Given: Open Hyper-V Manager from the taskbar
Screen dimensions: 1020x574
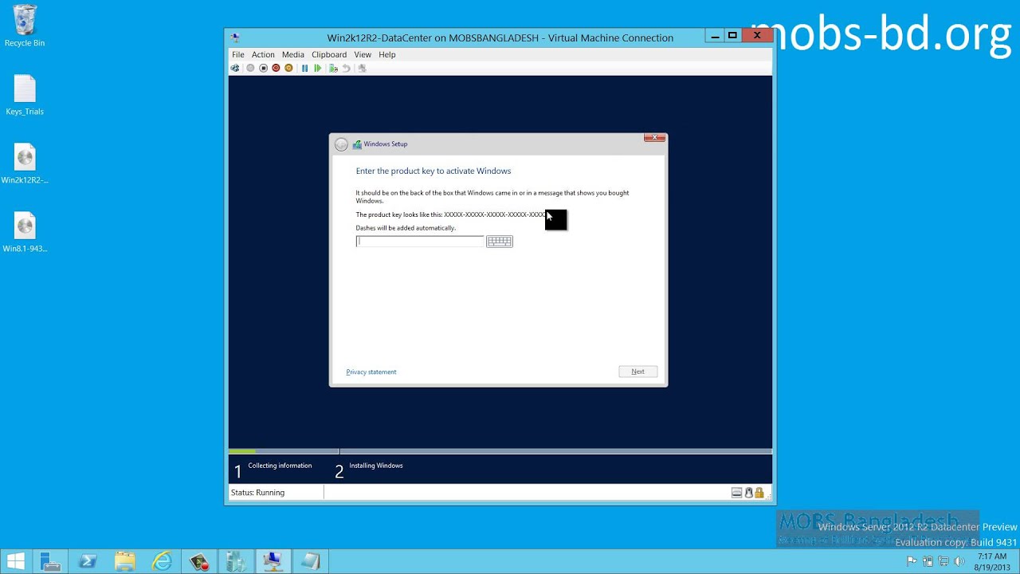Looking at the screenshot, I should (236, 561).
